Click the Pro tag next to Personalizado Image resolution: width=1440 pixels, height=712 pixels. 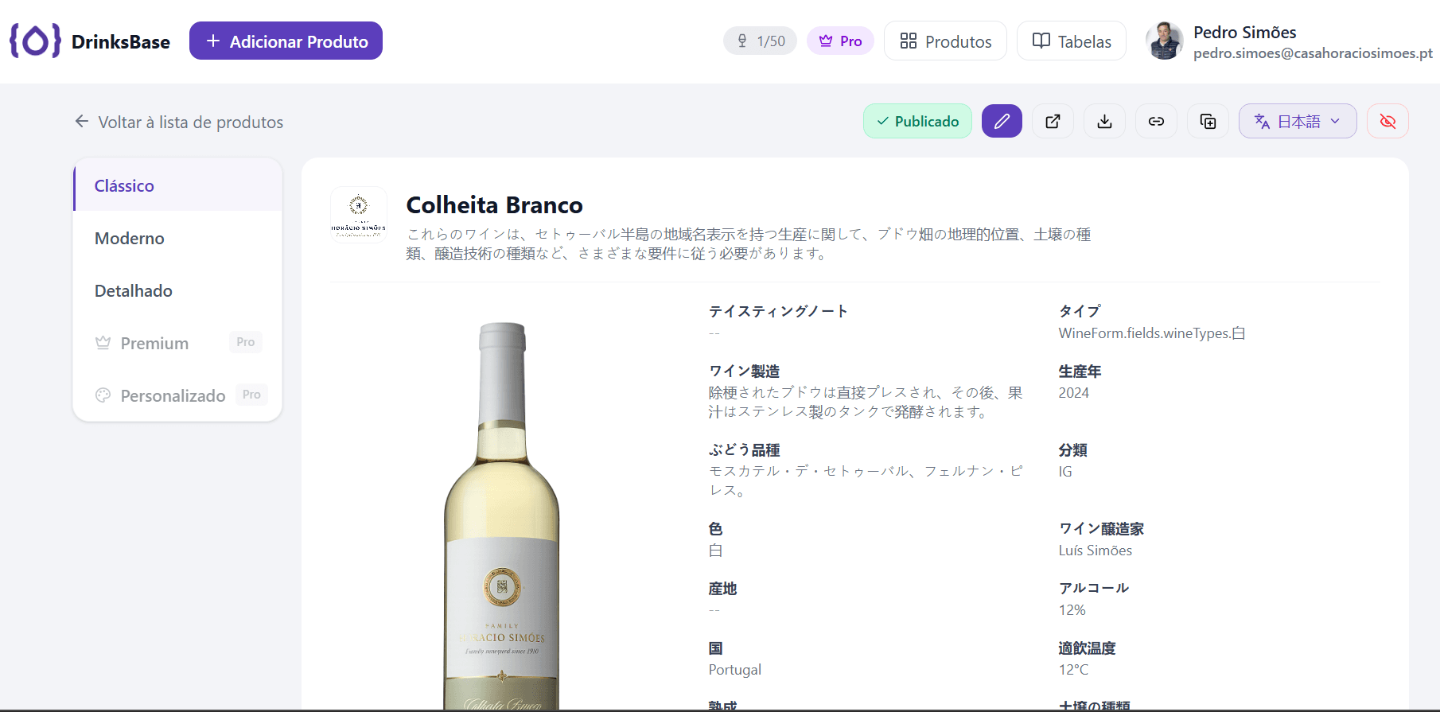(251, 395)
